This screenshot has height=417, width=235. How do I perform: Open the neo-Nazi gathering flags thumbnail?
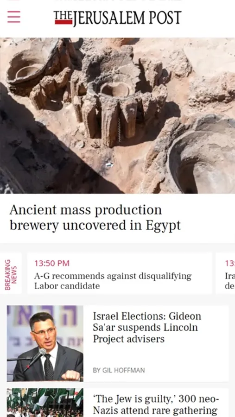tap(45, 403)
